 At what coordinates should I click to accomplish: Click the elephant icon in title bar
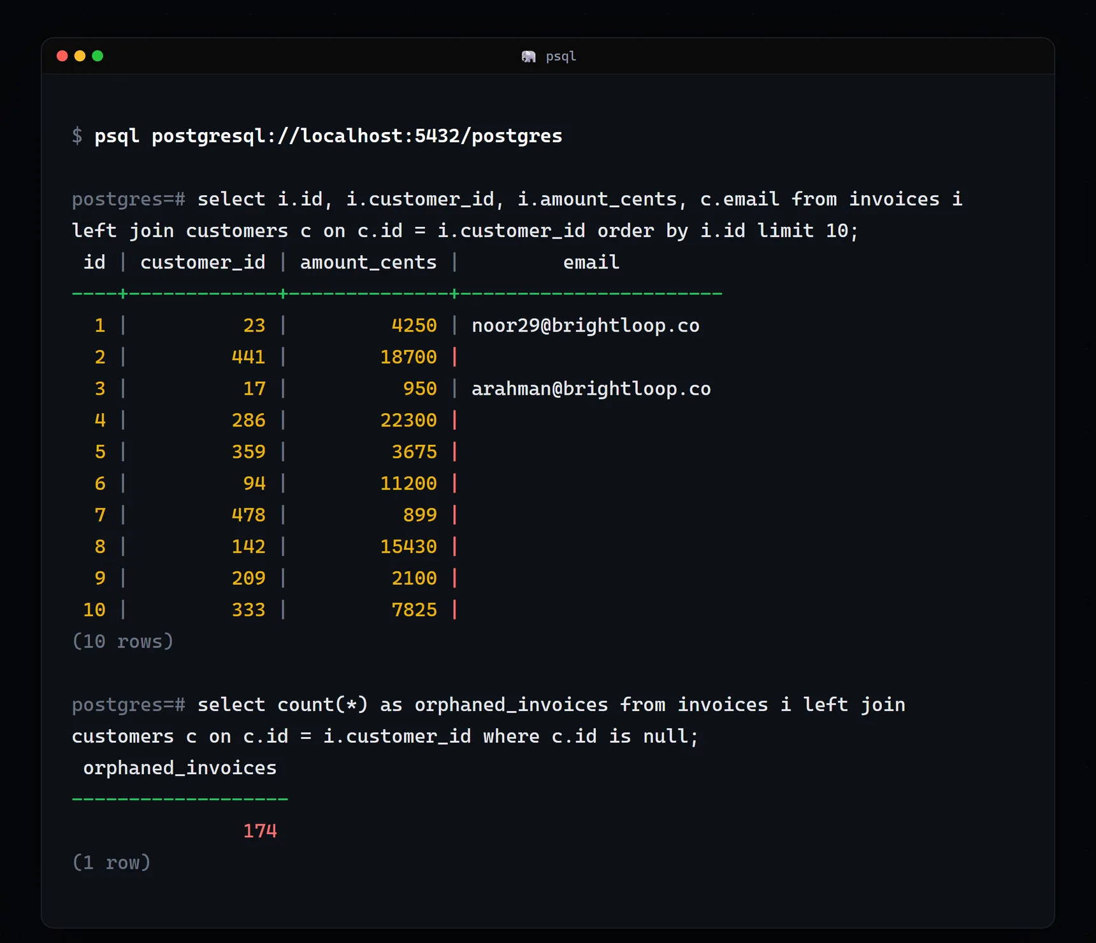point(528,57)
